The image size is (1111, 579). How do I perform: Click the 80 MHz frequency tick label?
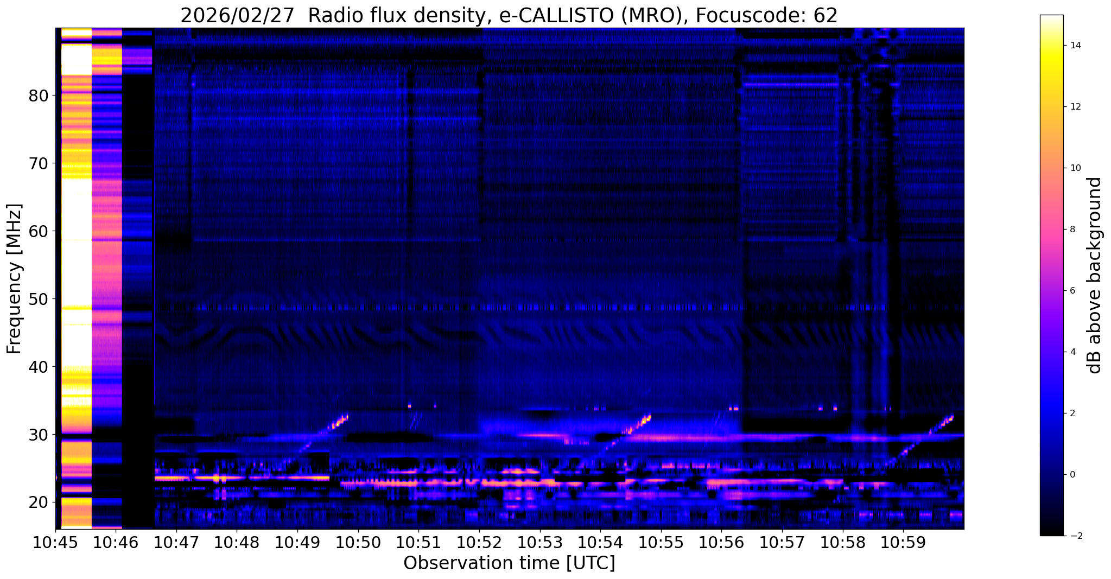click(38, 96)
